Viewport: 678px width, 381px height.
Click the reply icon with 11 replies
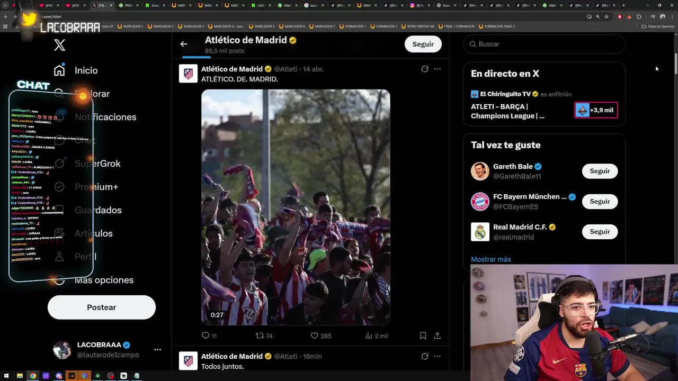point(206,335)
